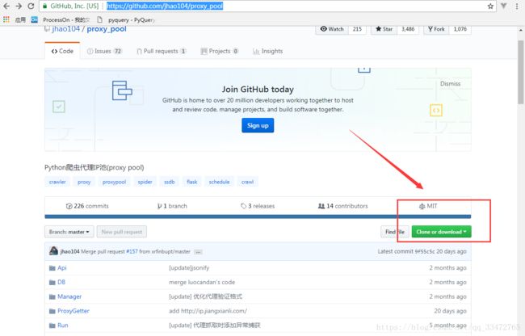Open the Run folder

pos(63,325)
